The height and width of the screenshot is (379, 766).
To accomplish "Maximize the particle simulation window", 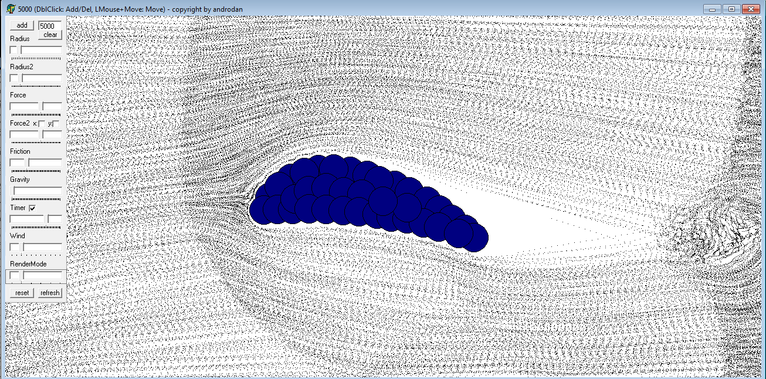I will (x=731, y=9).
